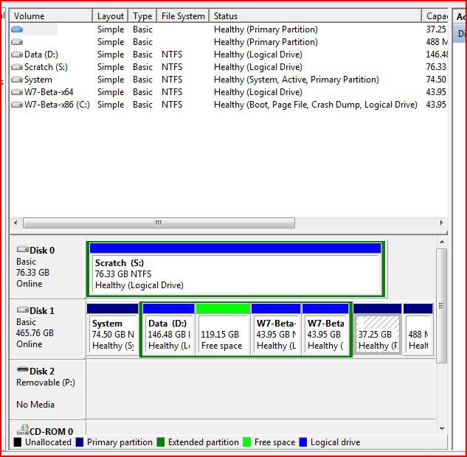Click NTFS cell in the Data (D:) row

pyautogui.click(x=172, y=55)
